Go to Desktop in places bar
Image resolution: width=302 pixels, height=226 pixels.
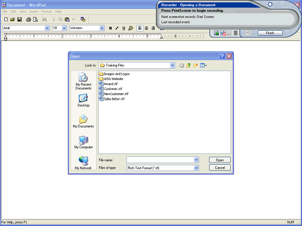84,100
